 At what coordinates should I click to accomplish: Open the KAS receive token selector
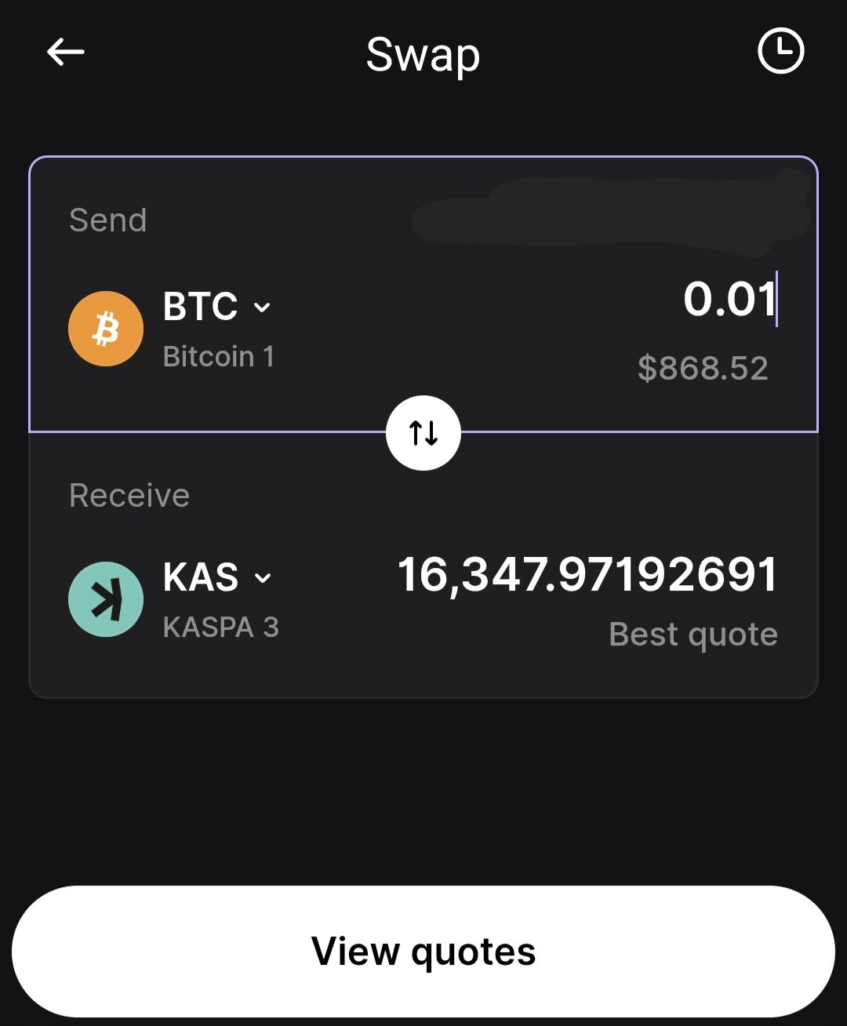[202, 578]
